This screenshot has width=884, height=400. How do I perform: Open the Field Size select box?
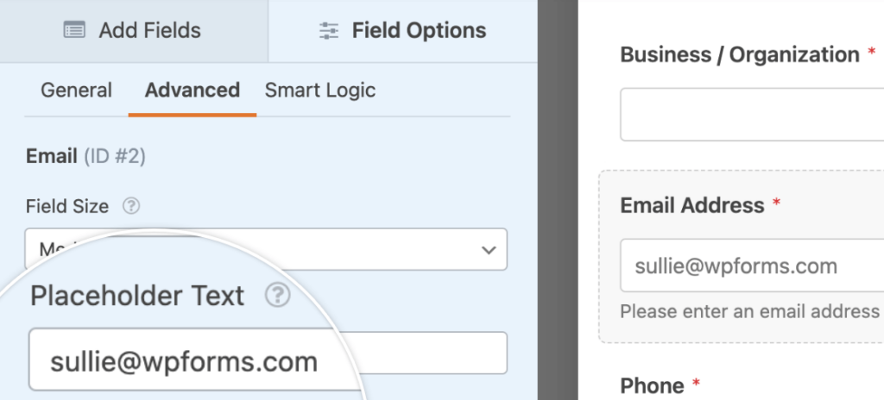tap(266, 249)
